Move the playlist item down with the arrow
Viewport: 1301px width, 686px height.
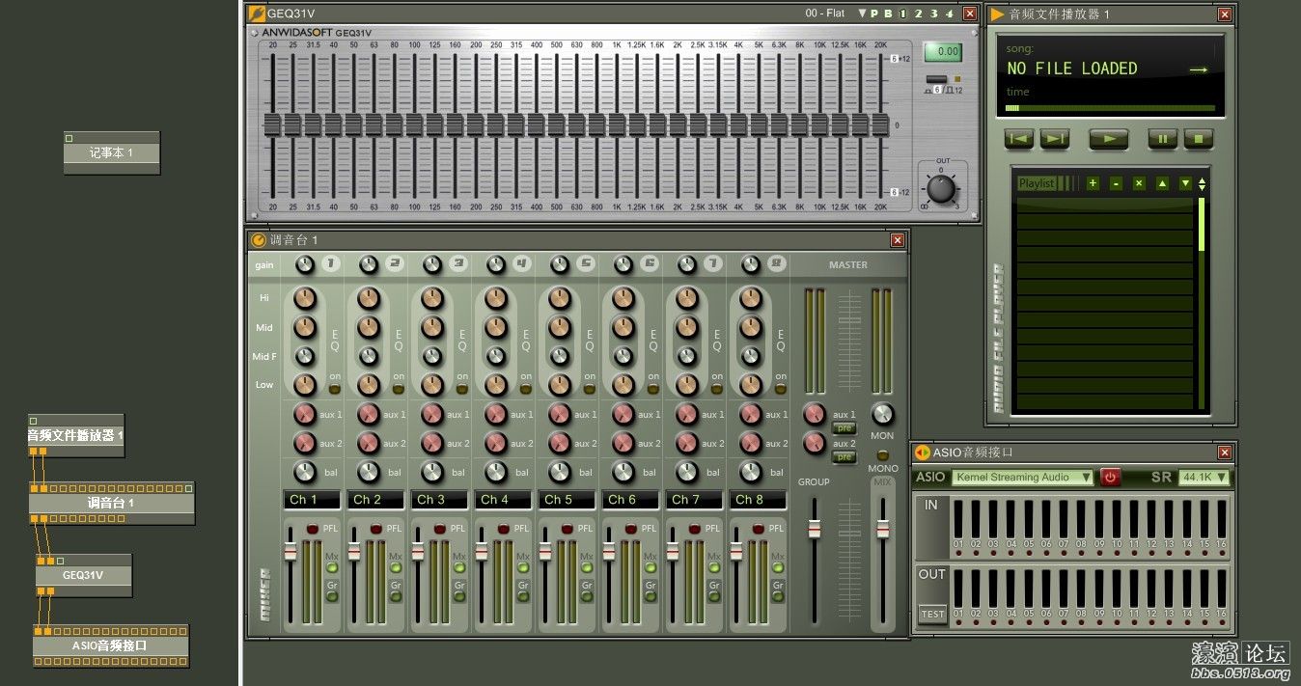pos(1185,183)
